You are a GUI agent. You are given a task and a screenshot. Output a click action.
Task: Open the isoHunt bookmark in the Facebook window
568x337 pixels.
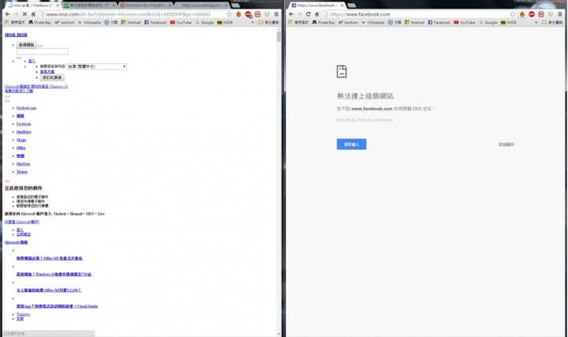pyautogui.click(x=348, y=22)
